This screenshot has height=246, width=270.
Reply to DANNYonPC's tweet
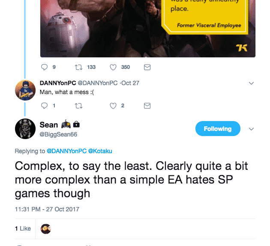pyautogui.click(x=45, y=105)
